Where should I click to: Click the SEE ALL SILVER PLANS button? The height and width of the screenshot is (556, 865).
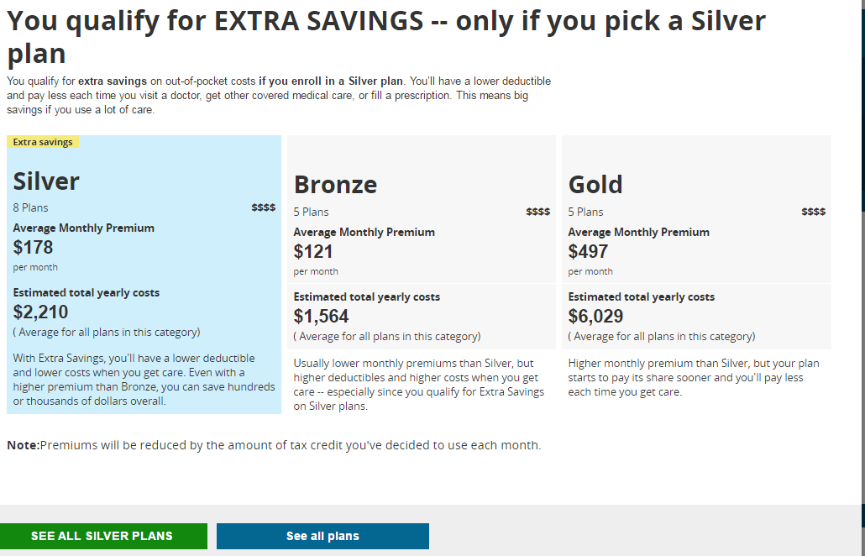click(103, 536)
